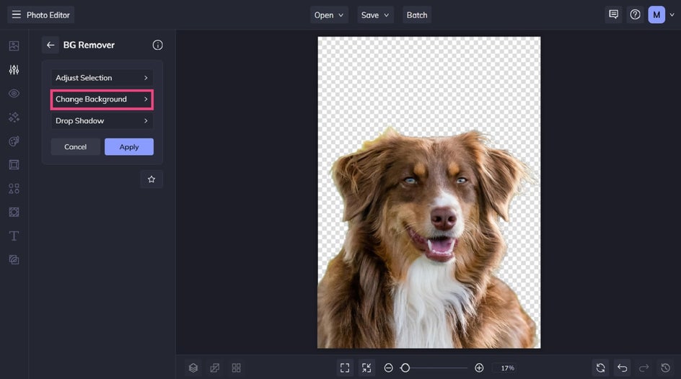Viewport: 681px width, 379px height.
Task: Expand Adjust Selection options
Action: coord(102,78)
